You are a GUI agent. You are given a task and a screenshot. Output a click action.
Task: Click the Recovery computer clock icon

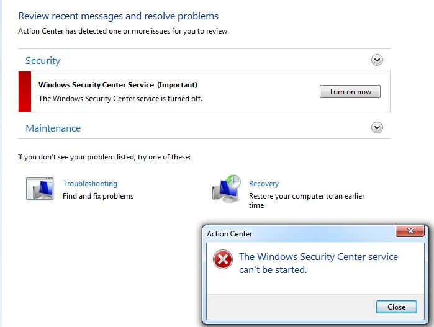click(x=227, y=189)
